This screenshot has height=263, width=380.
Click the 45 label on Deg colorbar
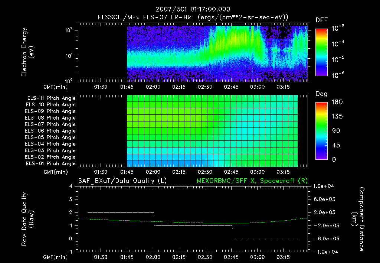pyautogui.click(x=336, y=145)
